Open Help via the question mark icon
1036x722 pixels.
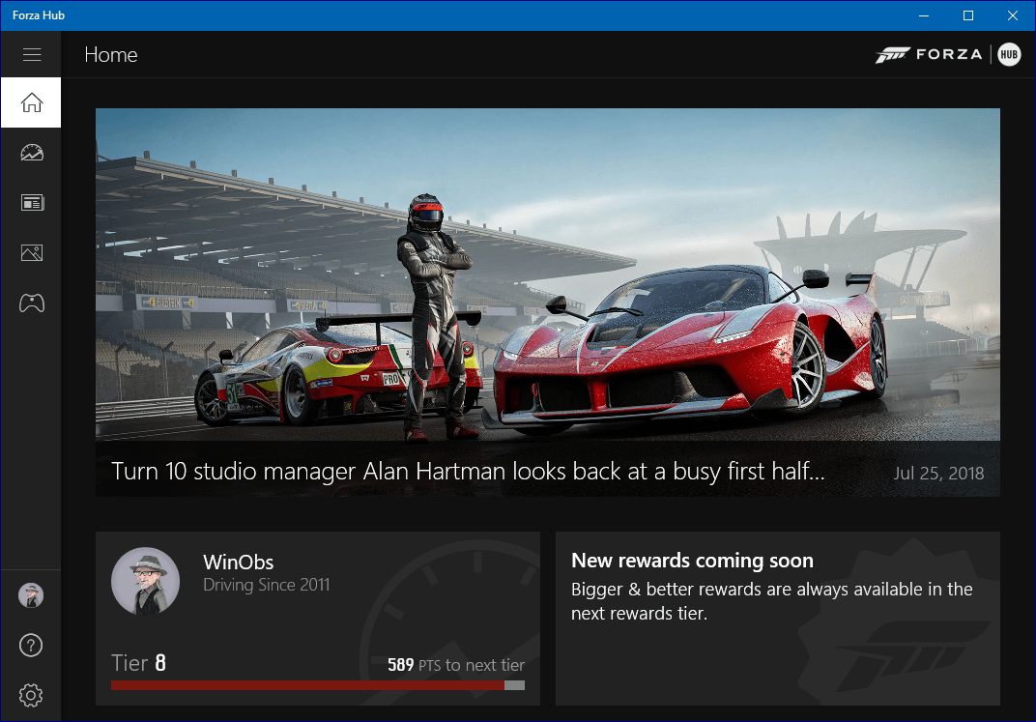click(x=31, y=646)
